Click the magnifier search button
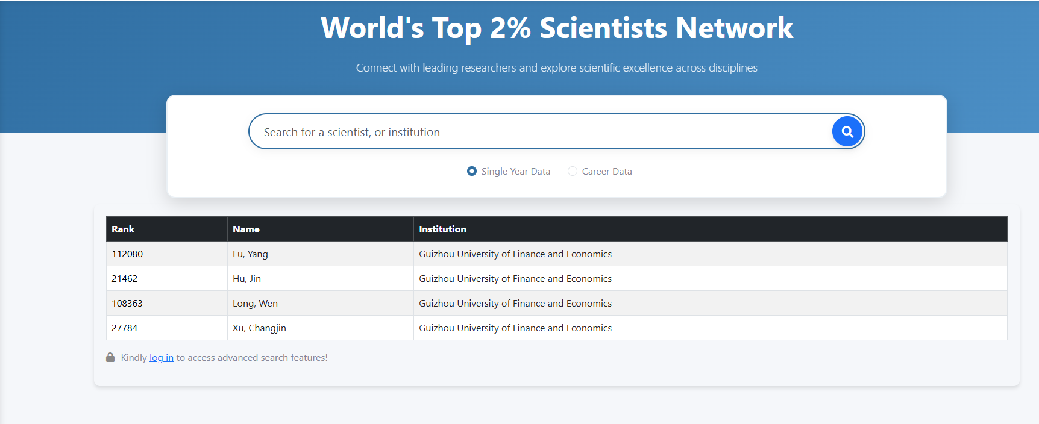The image size is (1039, 424). coord(847,131)
